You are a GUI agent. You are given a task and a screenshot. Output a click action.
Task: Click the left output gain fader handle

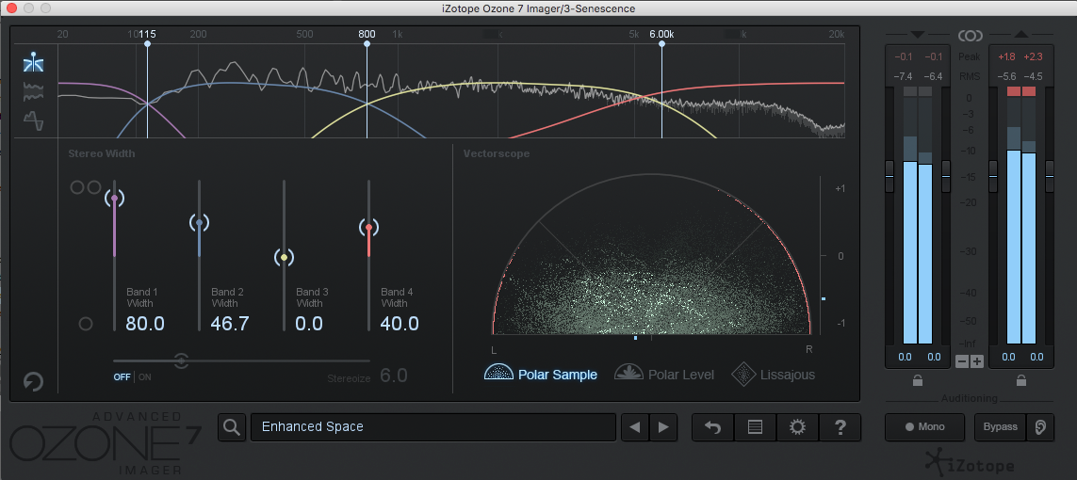(993, 176)
